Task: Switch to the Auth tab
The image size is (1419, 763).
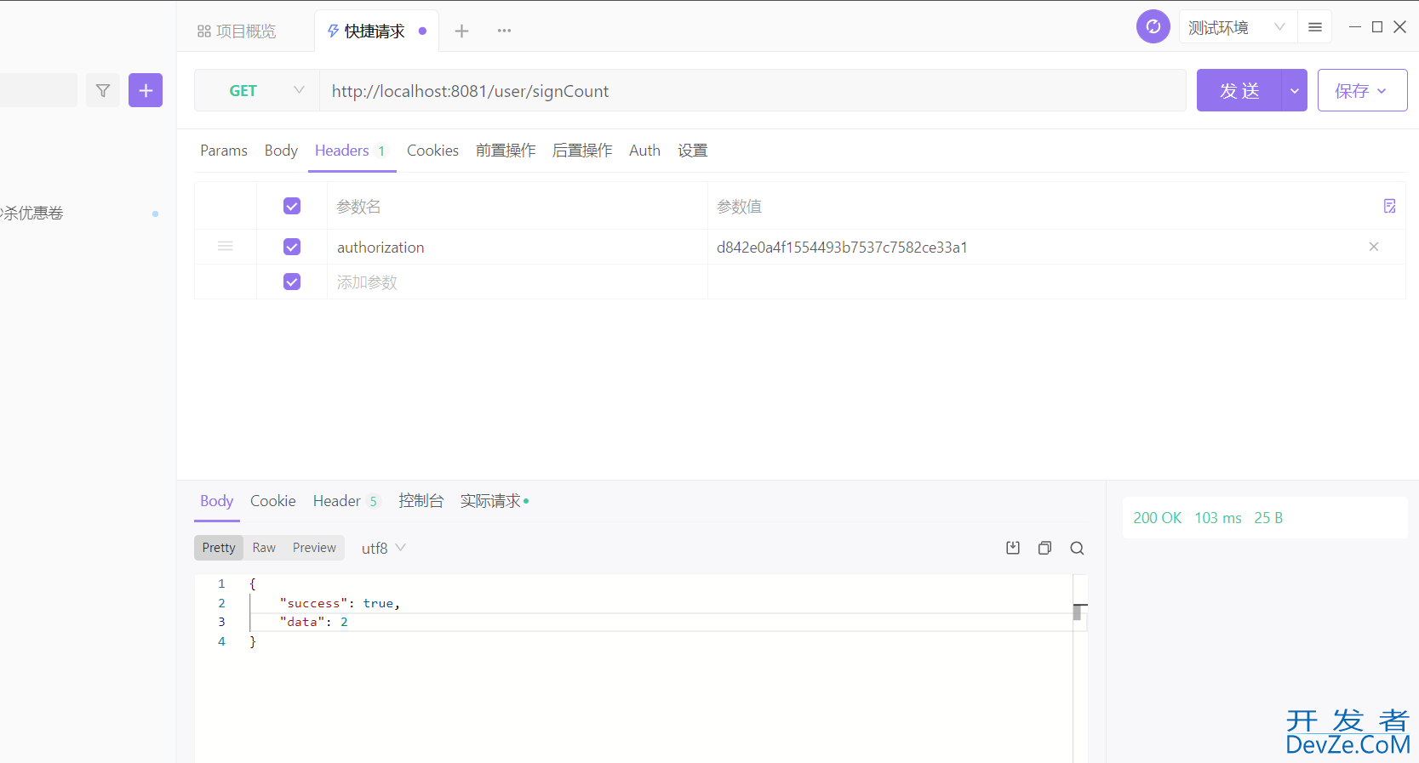Action: coord(644,151)
